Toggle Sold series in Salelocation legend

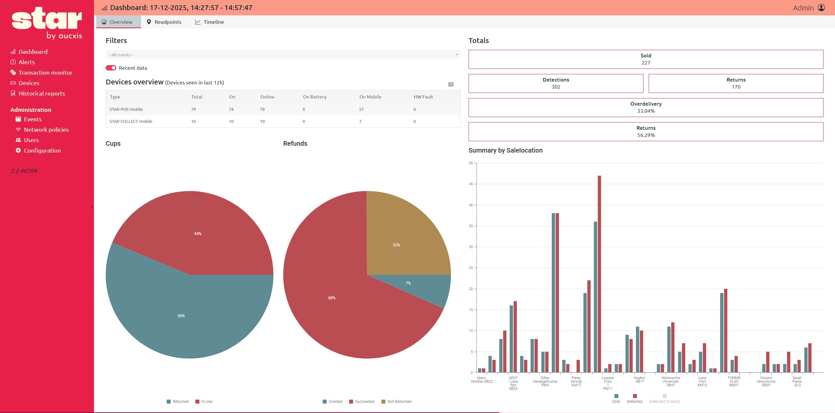pyautogui.click(x=616, y=399)
